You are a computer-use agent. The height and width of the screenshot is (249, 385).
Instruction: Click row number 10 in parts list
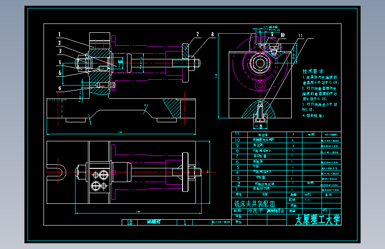click(x=238, y=140)
